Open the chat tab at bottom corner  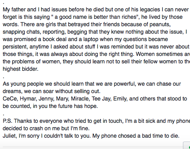[186, 145]
